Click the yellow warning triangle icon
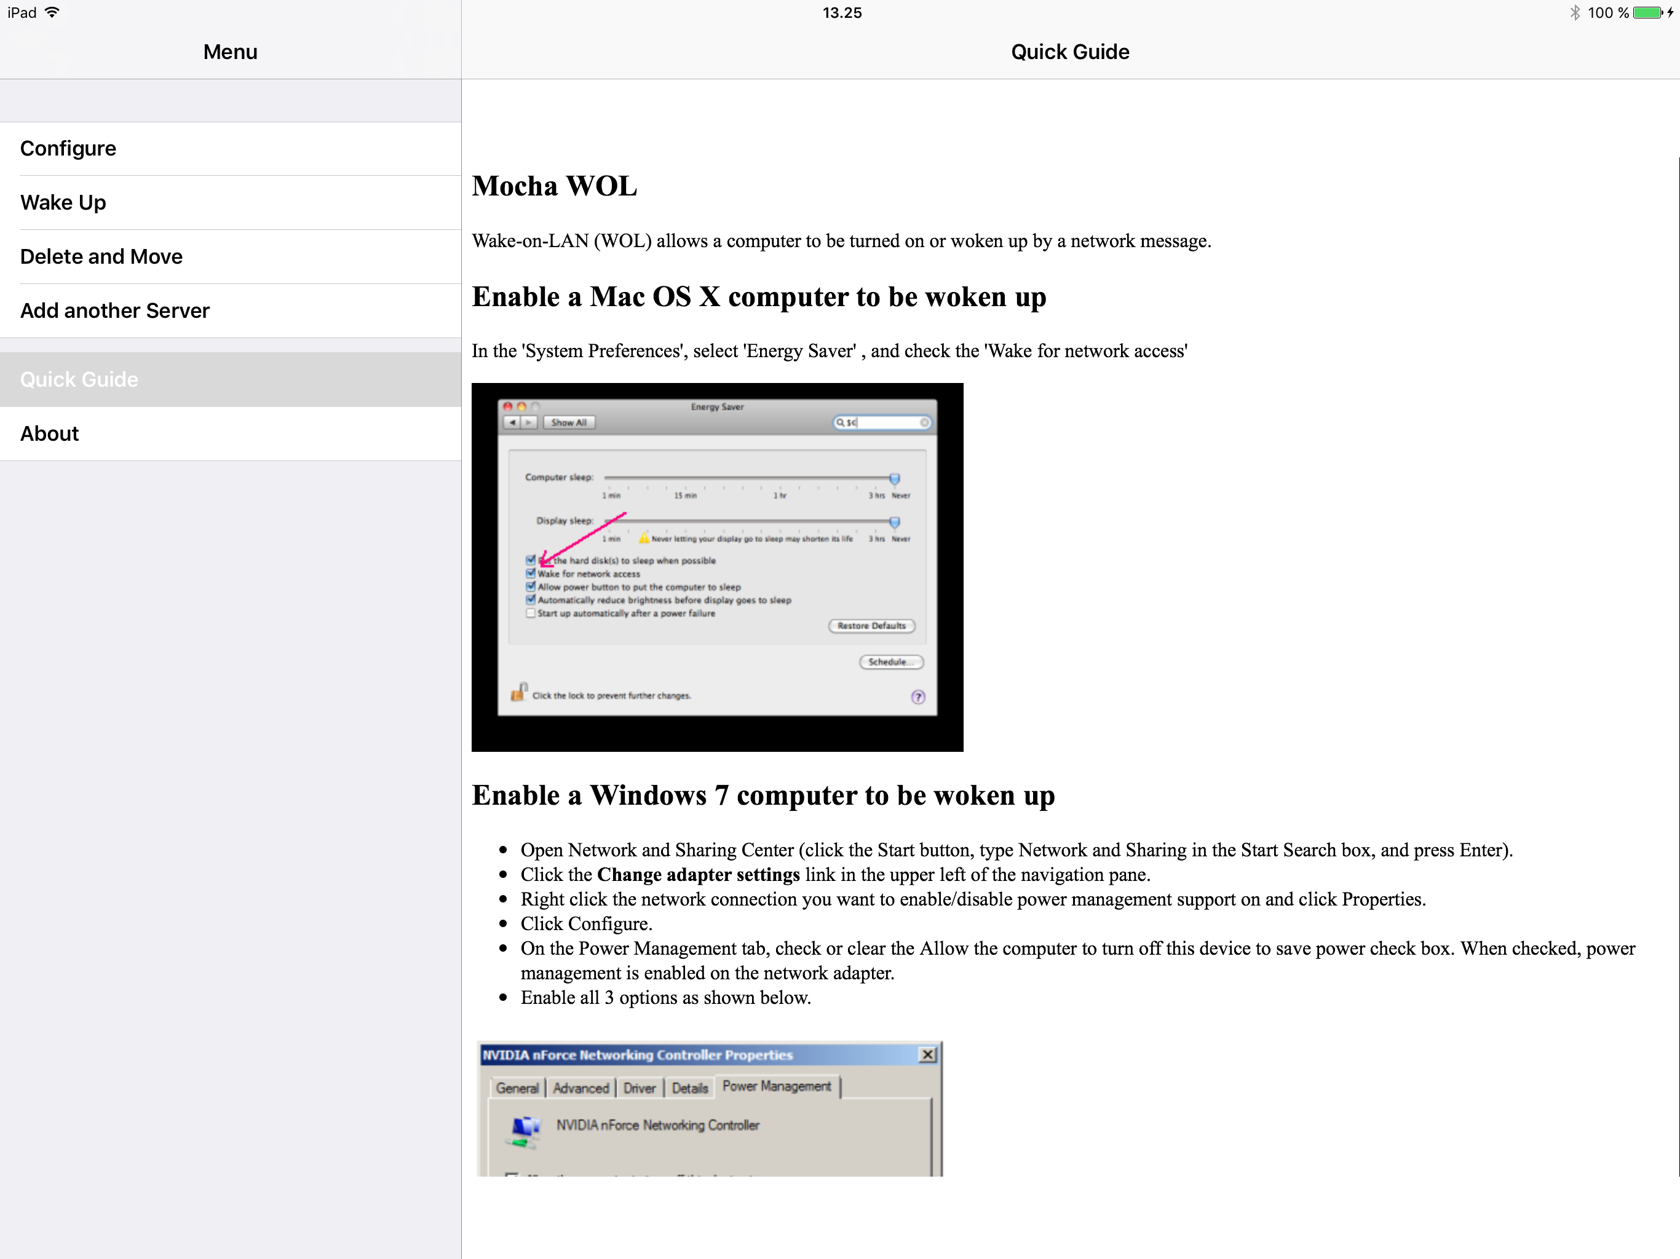The image size is (1680, 1259). (x=643, y=539)
